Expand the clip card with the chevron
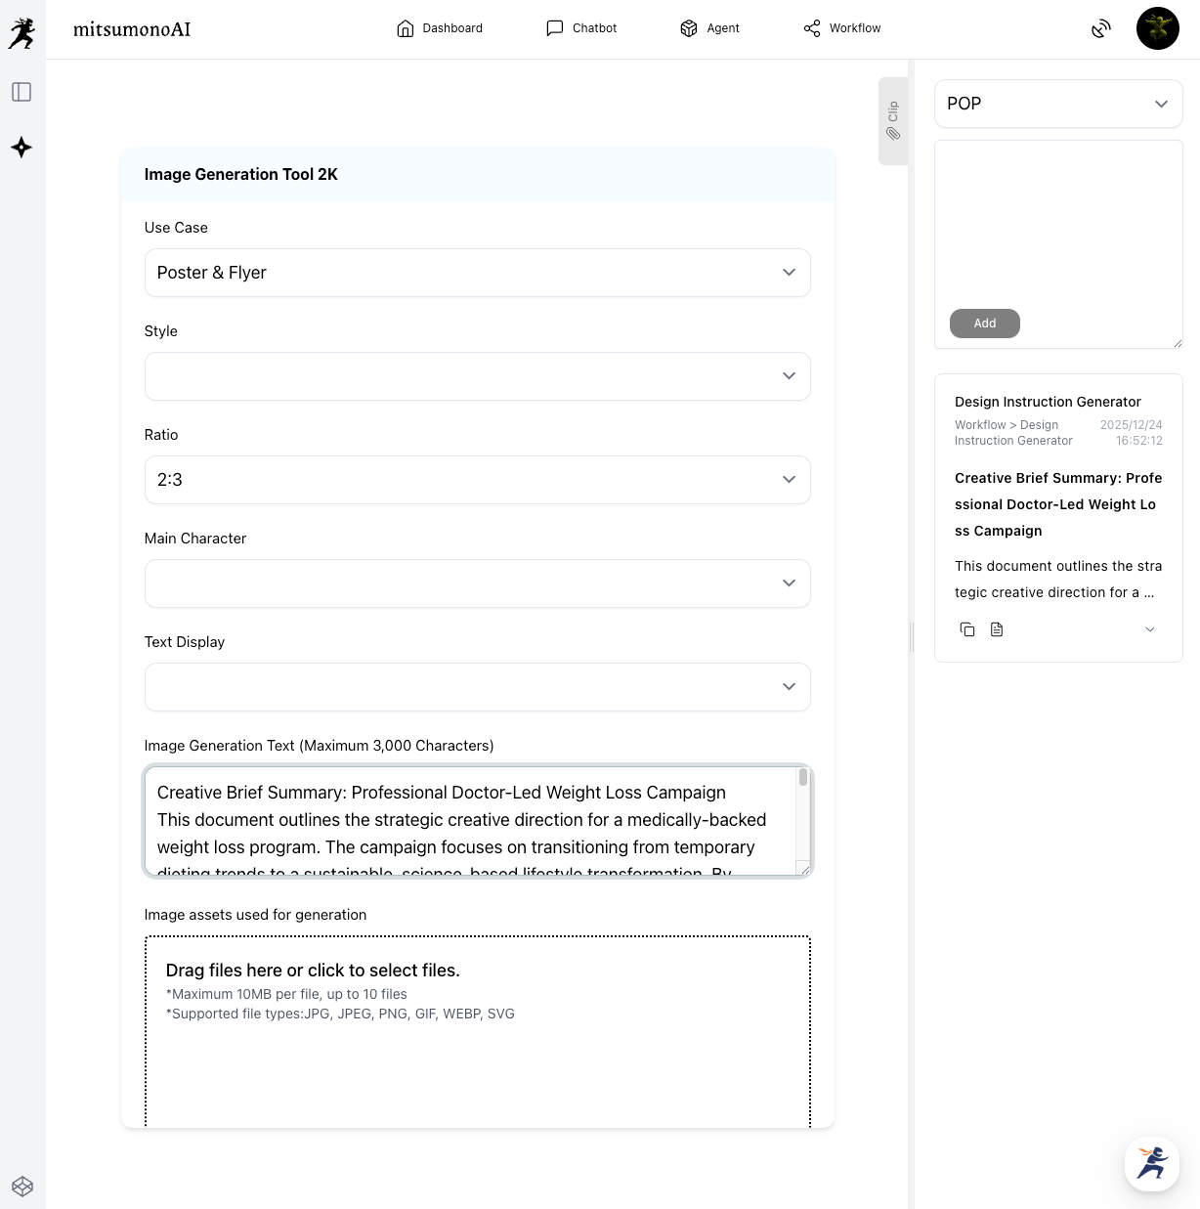Viewport: 1200px width, 1209px height. pyautogui.click(x=1150, y=629)
